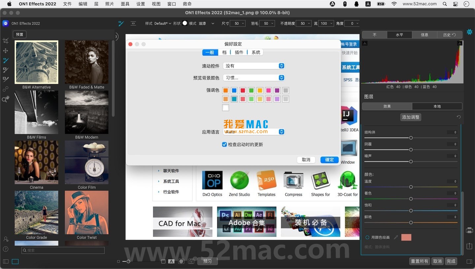Toggle left panel visibility icon at bottom
Viewport: 475px width, 269px height.
tap(6, 261)
